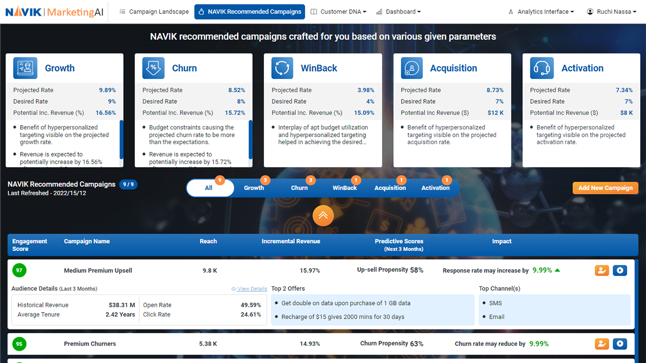Filter campaigns by WinBack
The height and width of the screenshot is (363, 646).
[x=345, y=188]
